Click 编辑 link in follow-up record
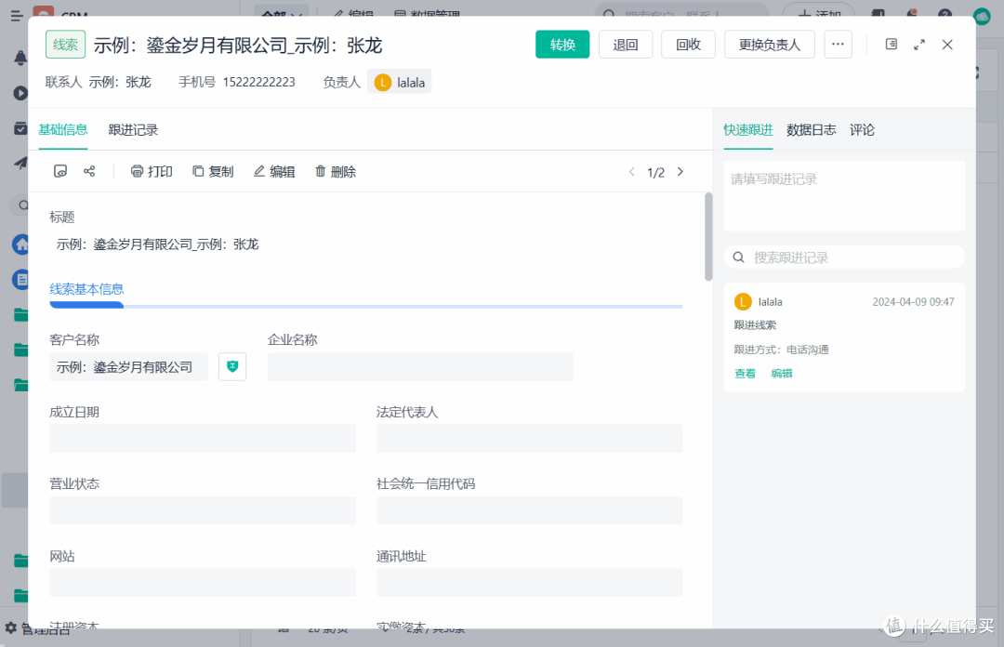Image resolution: width=1004 pixels, height=647 pixels. (782, 374)
